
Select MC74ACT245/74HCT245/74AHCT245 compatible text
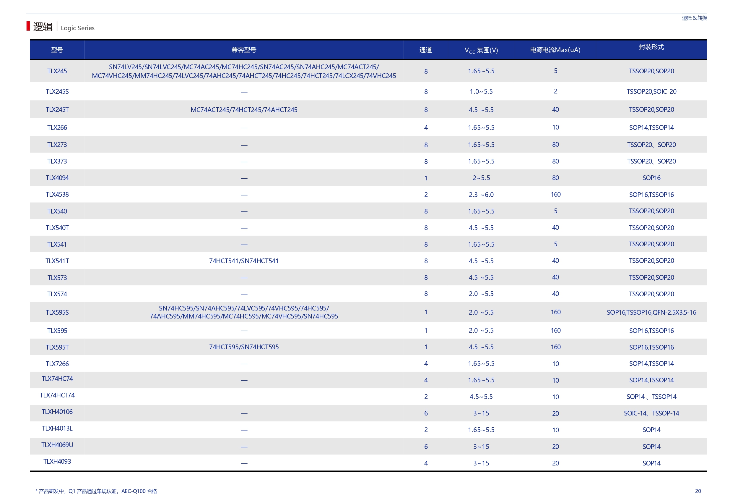coord(244,110)
